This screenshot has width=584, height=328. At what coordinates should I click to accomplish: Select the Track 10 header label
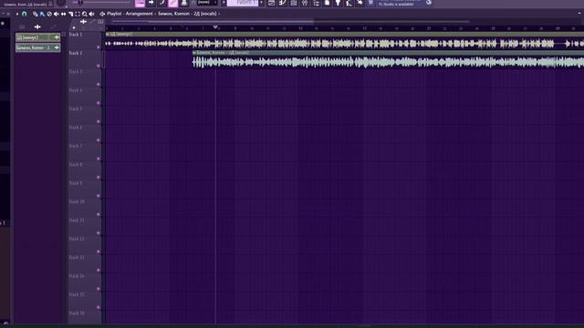tap(77, 202)
